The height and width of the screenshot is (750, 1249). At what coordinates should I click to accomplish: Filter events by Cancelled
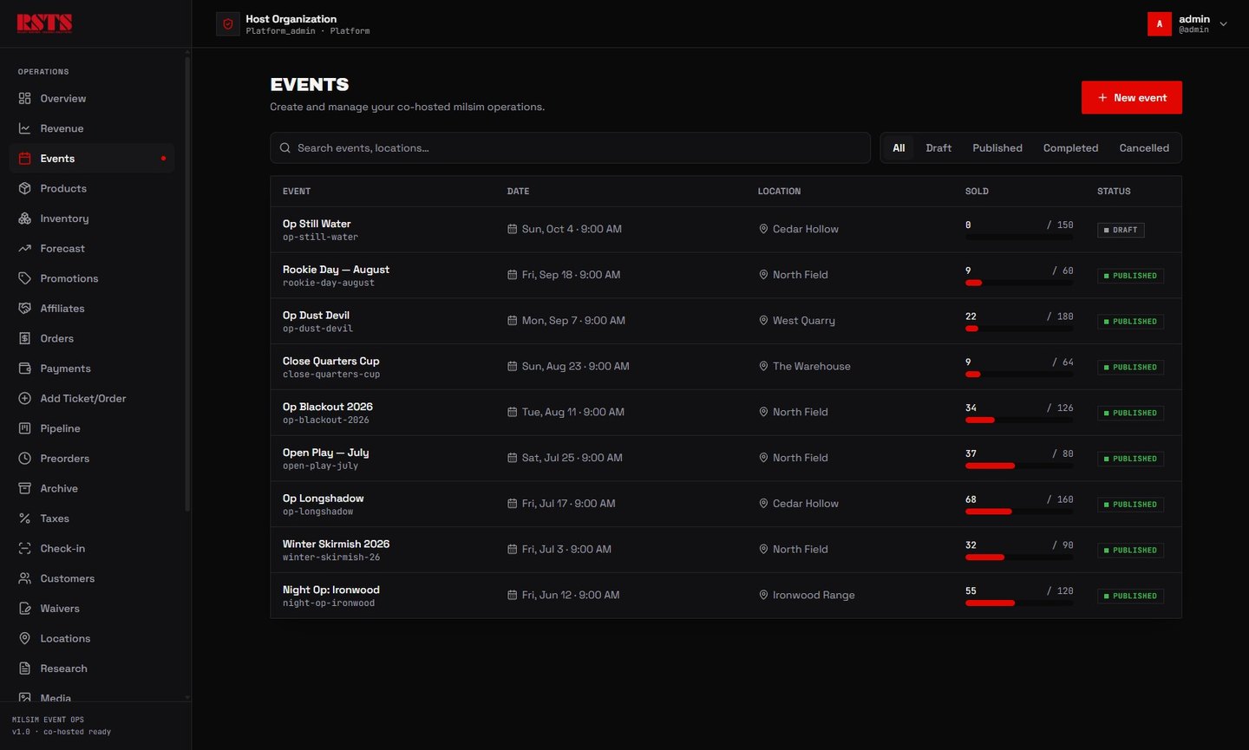point(1144,148)
